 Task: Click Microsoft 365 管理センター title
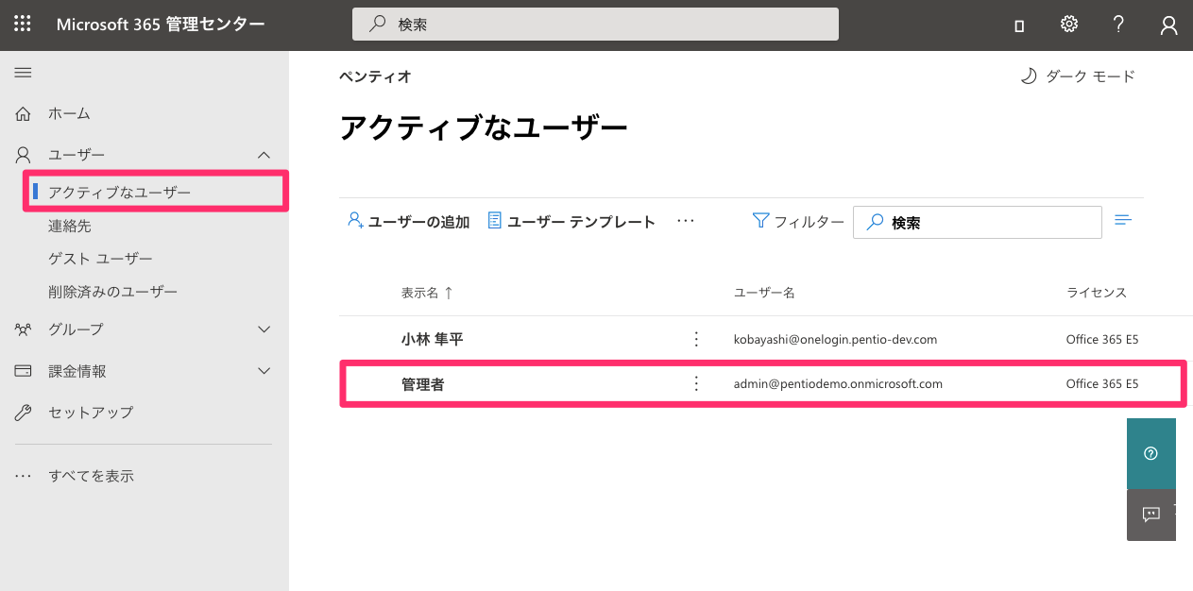tap(161, 25)
